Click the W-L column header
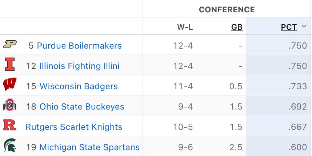This screenshot has height=156, width=312. tap(185, 27)
